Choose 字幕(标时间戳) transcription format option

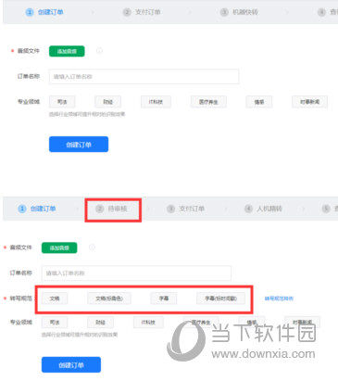click(220, 298)
